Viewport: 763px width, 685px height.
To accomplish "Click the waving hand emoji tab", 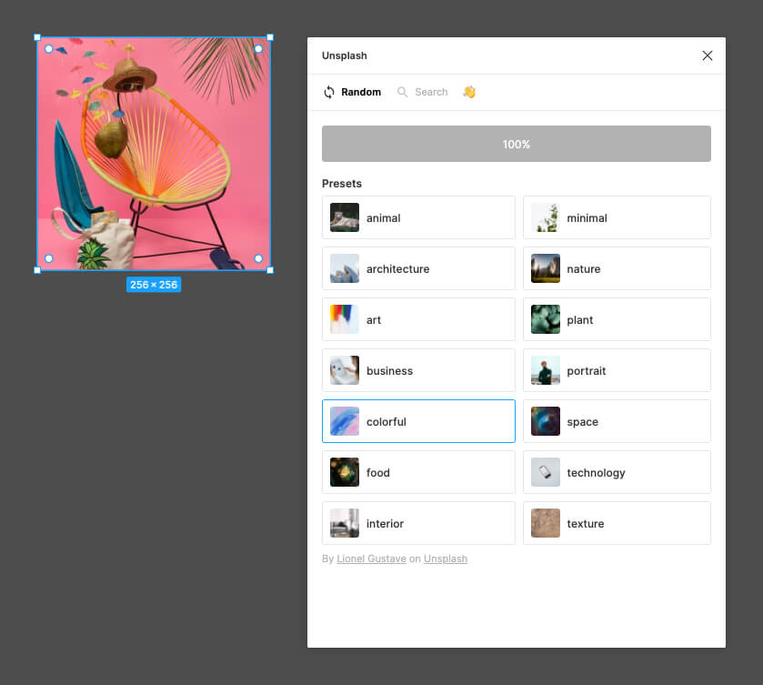I will click(x=469, y=92).
